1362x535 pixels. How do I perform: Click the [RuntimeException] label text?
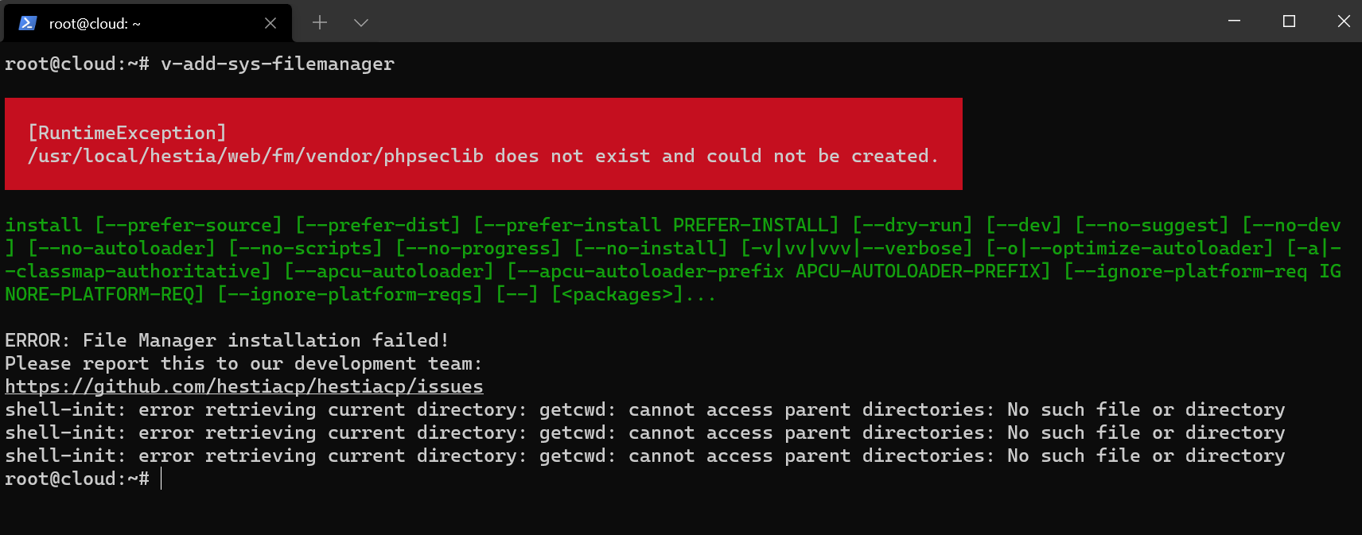[127, 133]
